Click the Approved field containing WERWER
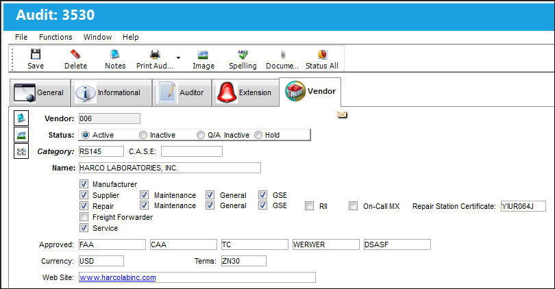This screenshot has width=555, height=289. tap(326, 244)
